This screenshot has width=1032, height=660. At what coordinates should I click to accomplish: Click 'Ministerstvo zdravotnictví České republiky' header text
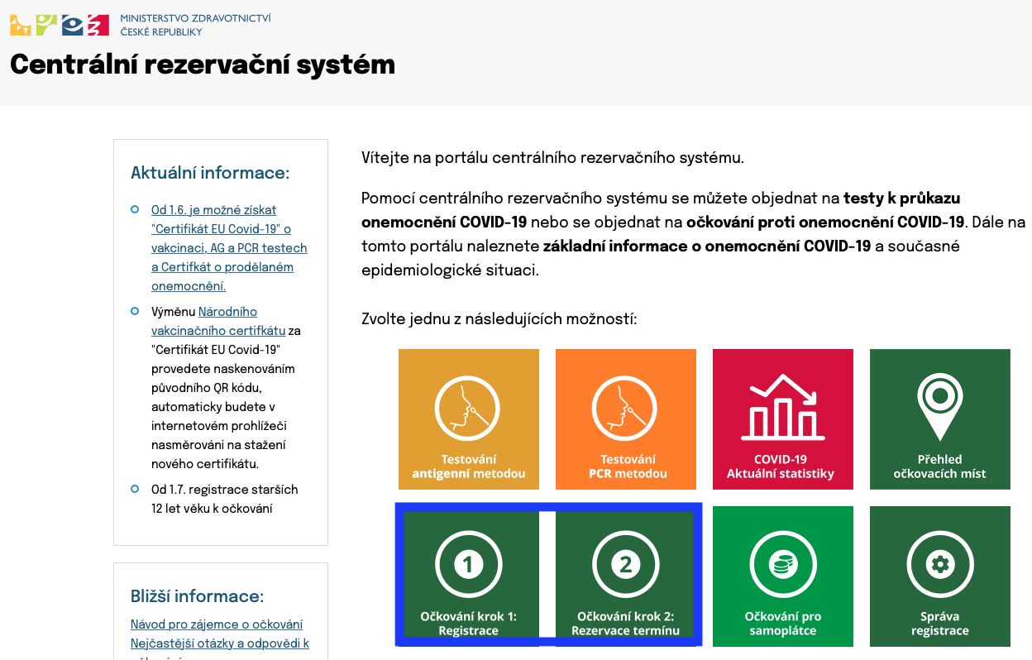click(x=195, y=25)
